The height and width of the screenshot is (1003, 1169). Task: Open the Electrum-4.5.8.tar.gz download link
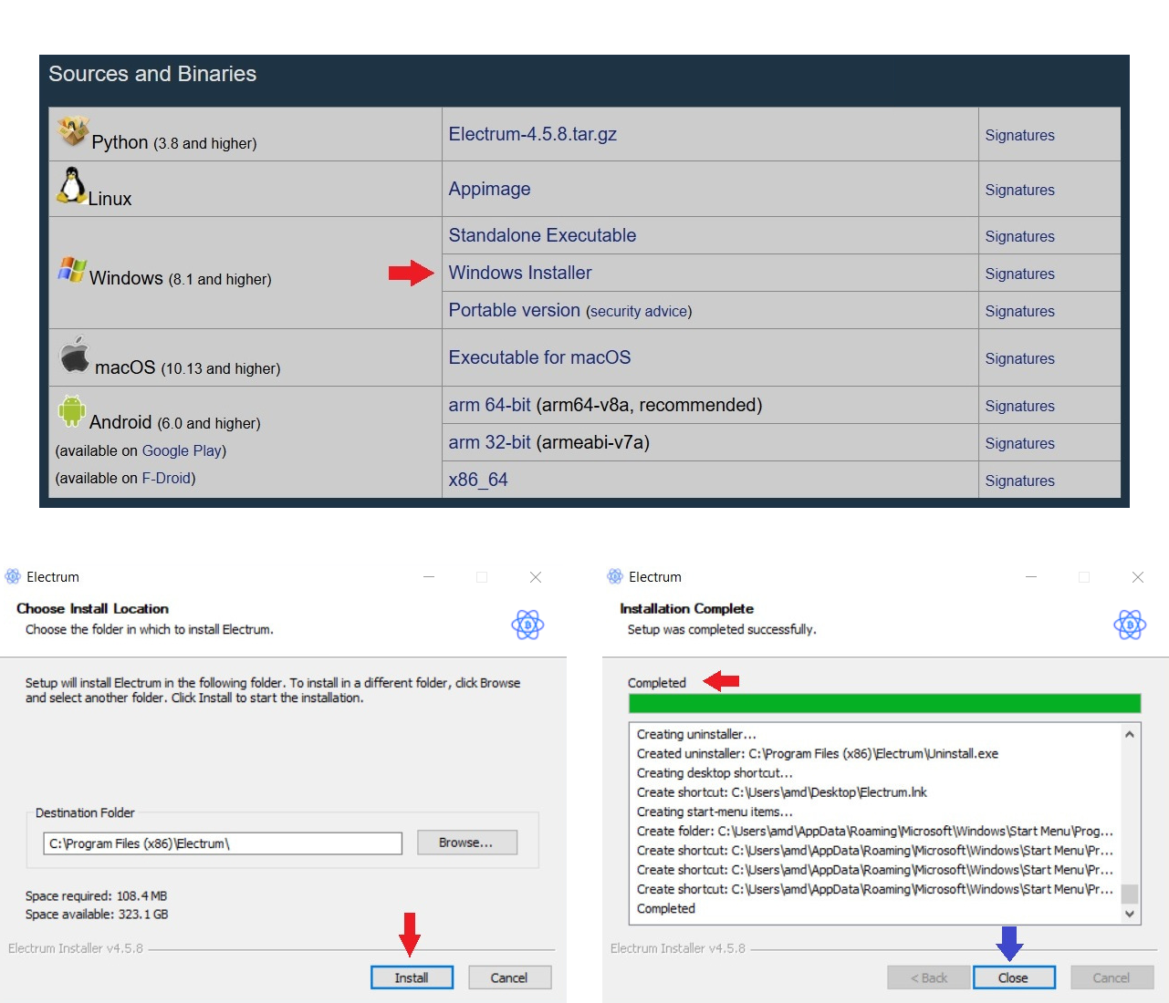[x=532, y=134]
